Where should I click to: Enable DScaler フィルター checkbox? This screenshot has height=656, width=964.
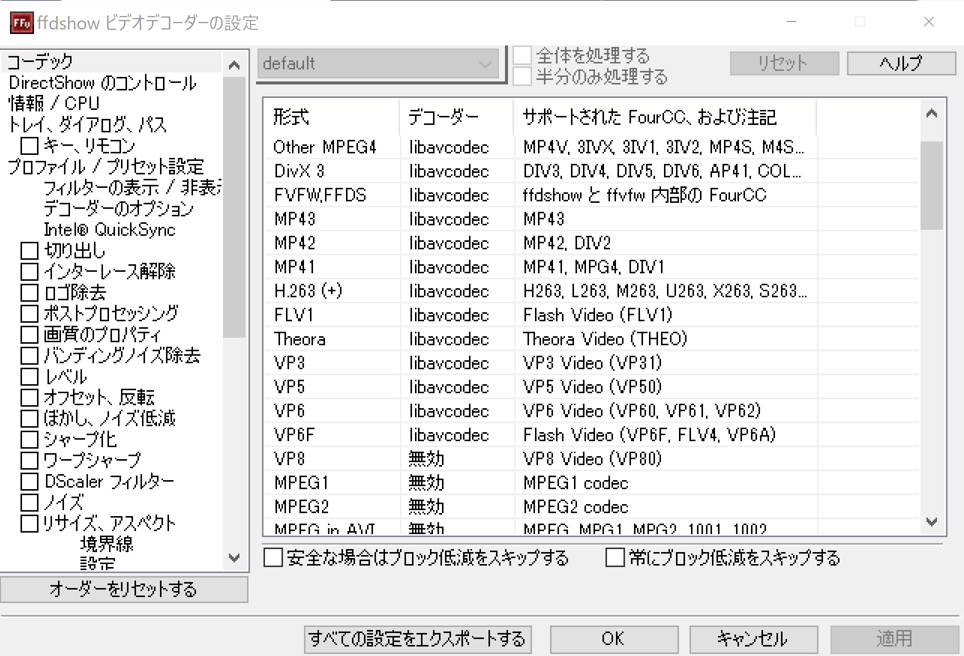[29, 482]
